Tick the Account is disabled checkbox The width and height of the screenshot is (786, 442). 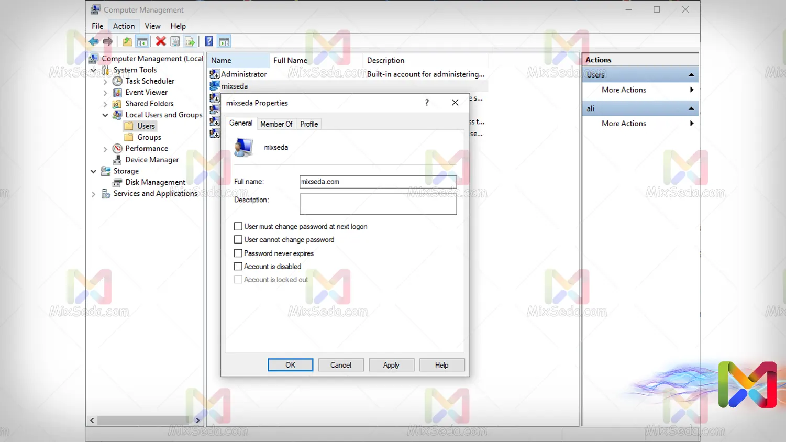(x=238, y=266)
